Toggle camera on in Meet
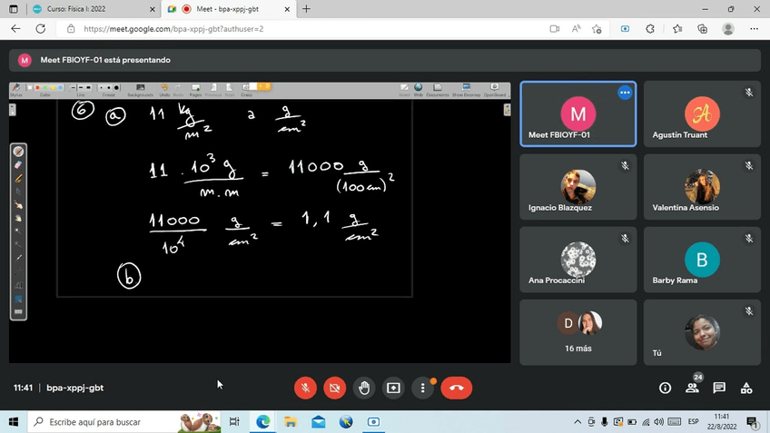This screenshot has width=770, height=433. 335,388
